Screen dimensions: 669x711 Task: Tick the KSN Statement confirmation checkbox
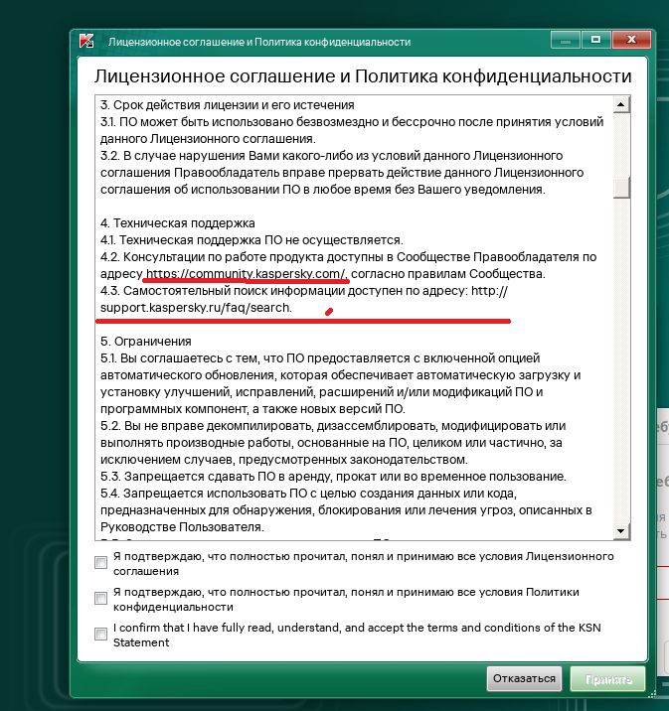[100, 634]
